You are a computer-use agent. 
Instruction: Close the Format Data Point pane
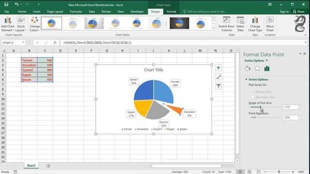pos(305,54)
